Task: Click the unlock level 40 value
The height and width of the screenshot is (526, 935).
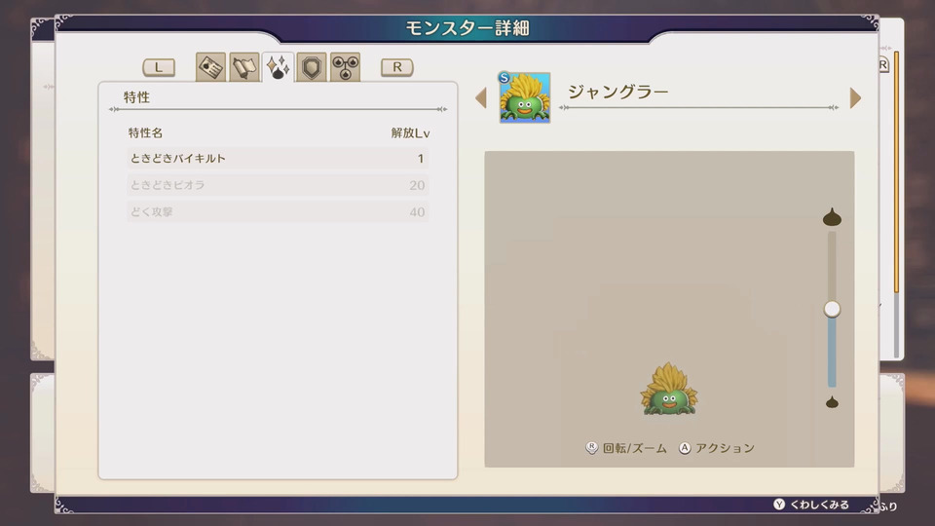Action: tap(417, 212)
